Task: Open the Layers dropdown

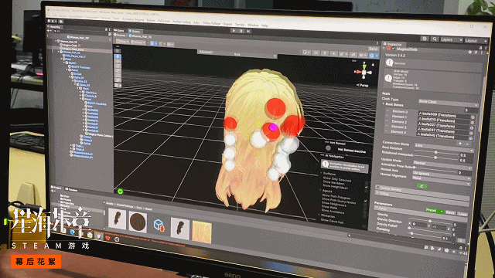Action: coord(452,40)
